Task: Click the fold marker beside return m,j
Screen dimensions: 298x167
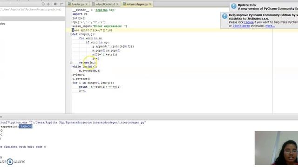Action: pos(71,63)
